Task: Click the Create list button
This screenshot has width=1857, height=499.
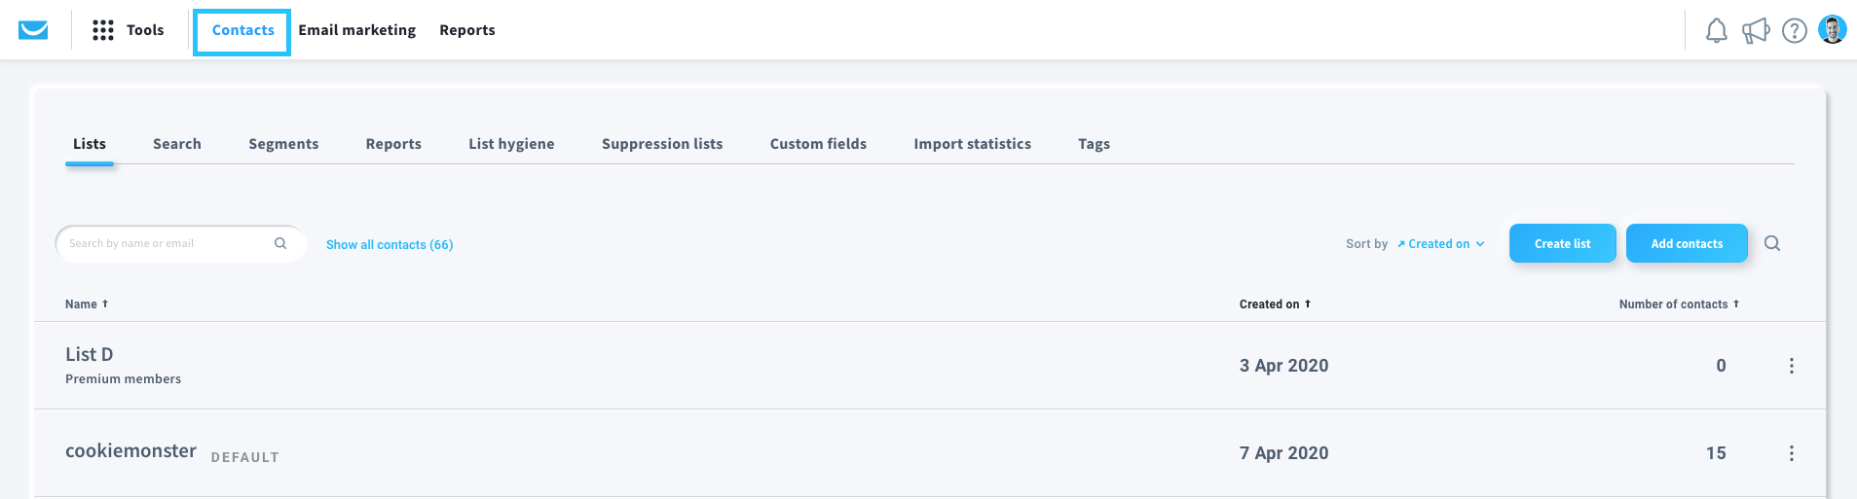Action: [1563, 243]
